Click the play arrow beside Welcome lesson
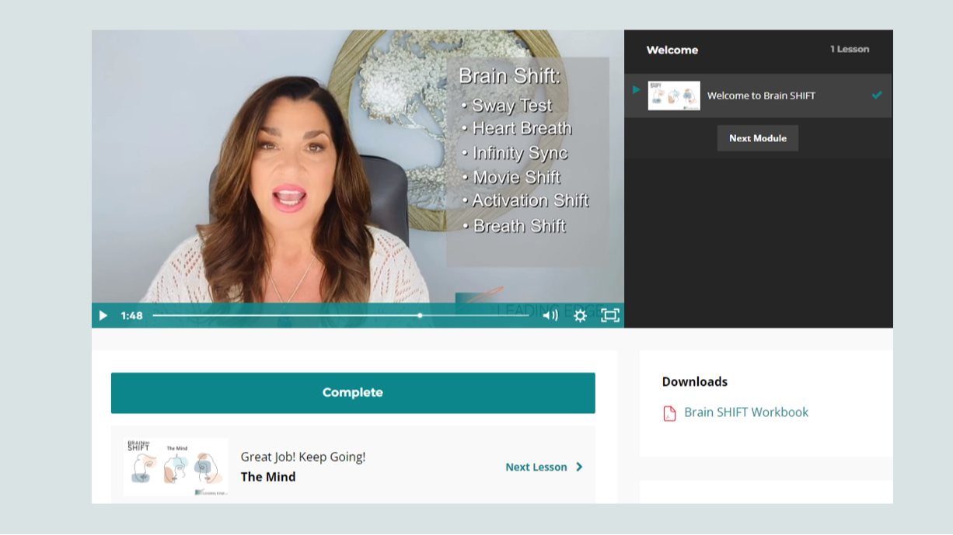The height and width of the screenshot is (535, 953). (x=637, y=90)
